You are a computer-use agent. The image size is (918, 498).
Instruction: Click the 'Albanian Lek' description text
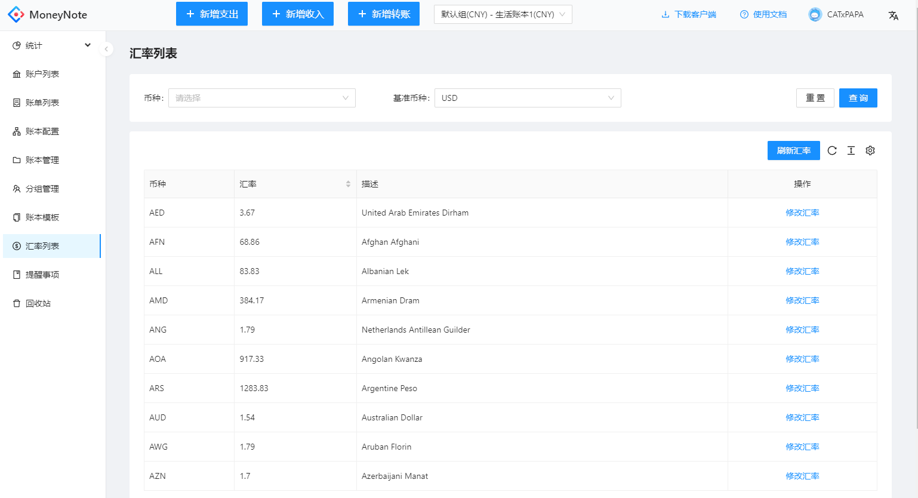[x=385, y=271]
